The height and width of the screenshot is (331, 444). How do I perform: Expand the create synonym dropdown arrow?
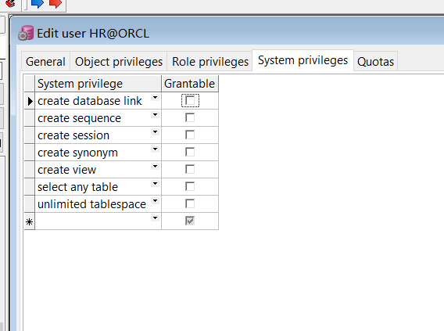pos(155,149)
